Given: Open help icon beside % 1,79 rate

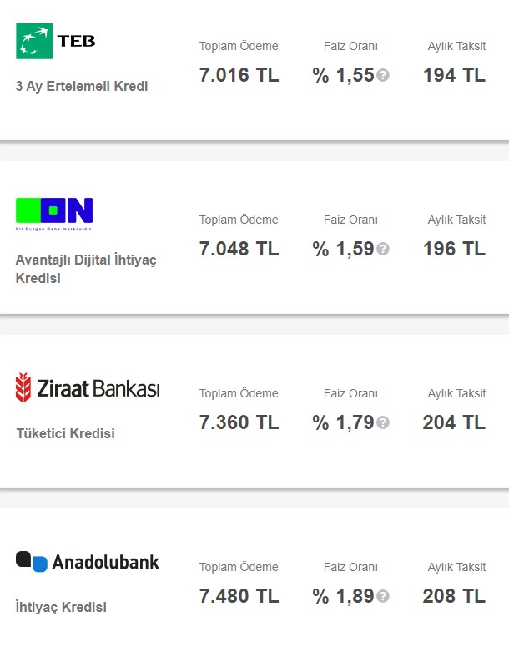Looking at the screenshot, I should (383, 423).
